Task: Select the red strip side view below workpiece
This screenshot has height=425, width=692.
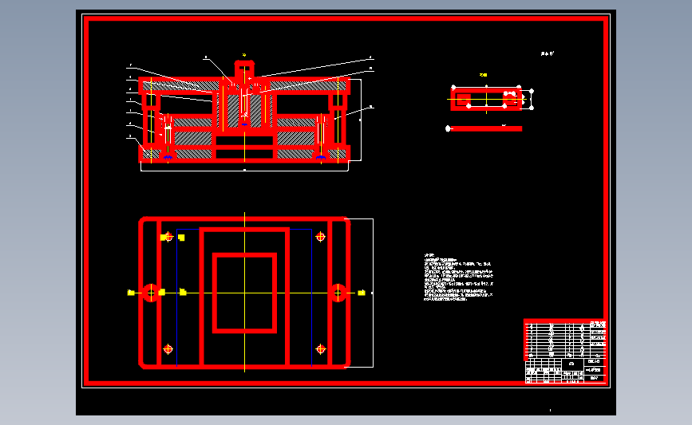Action: click(485, 128)
